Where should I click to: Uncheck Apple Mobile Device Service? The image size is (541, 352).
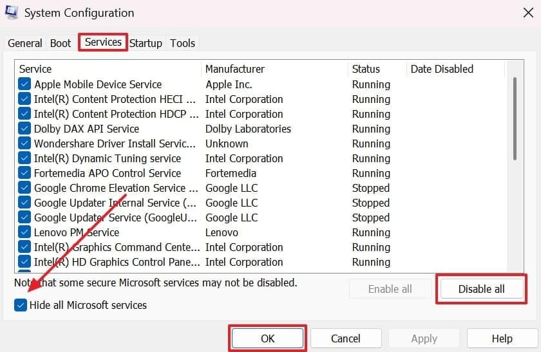click(24, 84)
